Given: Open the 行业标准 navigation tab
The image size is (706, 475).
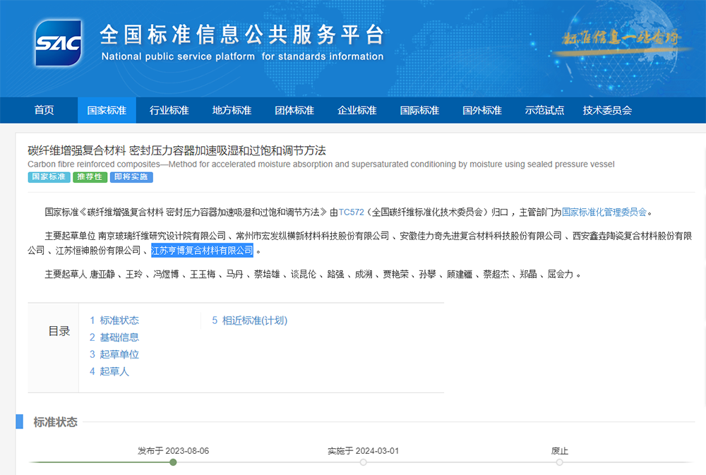Looking at the screenshot, I should pyautogui.click(x=169, y=110).
